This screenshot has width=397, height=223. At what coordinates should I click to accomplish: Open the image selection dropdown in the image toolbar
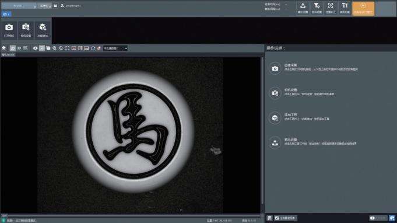pos(115,48)
